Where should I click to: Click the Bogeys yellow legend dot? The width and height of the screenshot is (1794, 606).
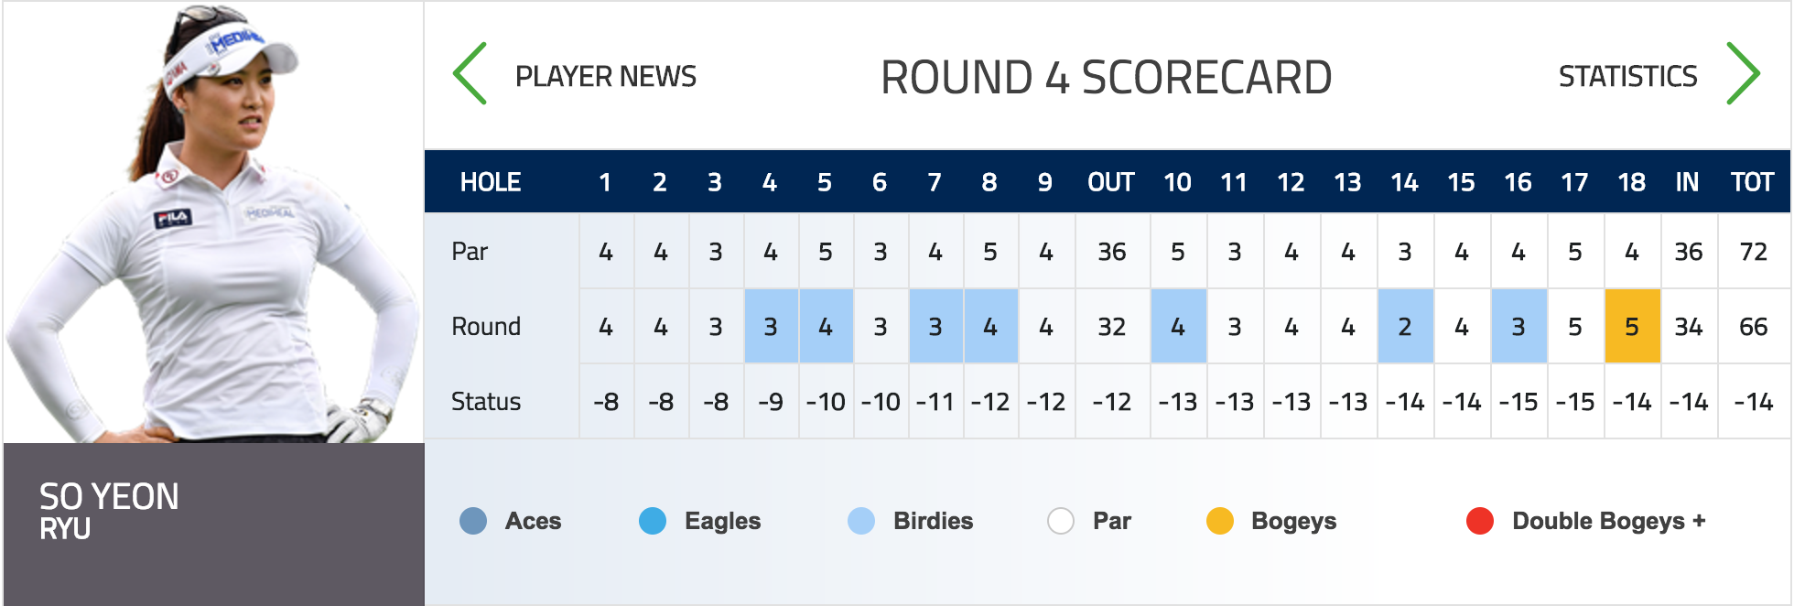coord(1220,521)
